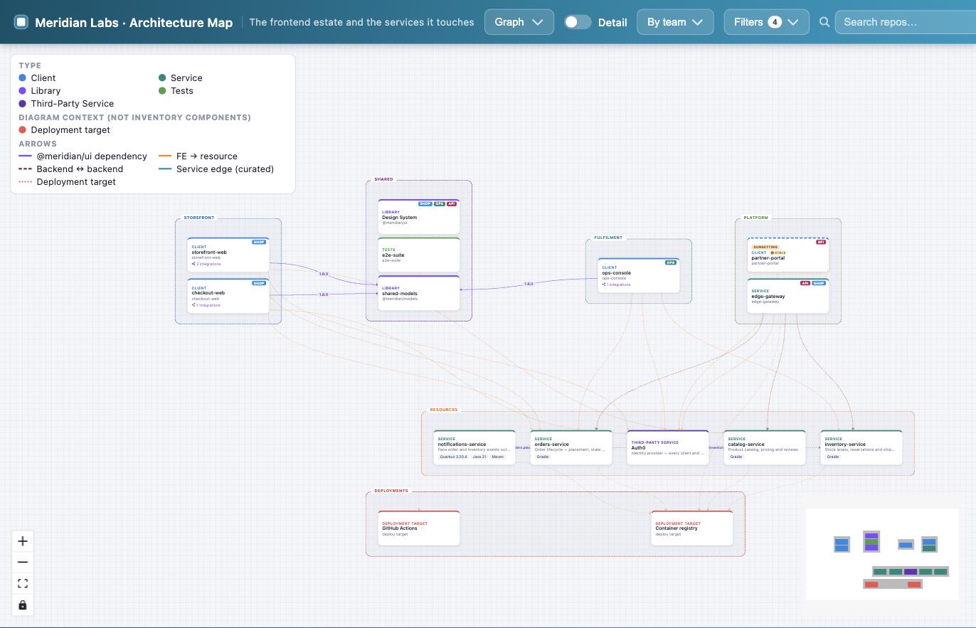Click the SHOP badge on edge-gateway
Image resolution: width=976 pixels, height=628 pixels.
[819, 283]
